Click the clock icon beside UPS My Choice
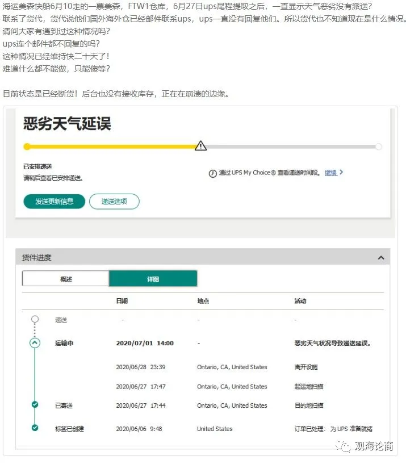This screenshot has width=406, height=464. pyautogui.click(x=213, y=173)
